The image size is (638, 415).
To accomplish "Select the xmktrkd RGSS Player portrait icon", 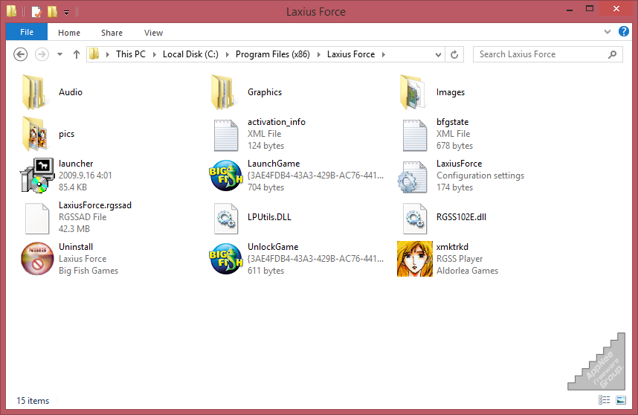I will tap(415, 259).
